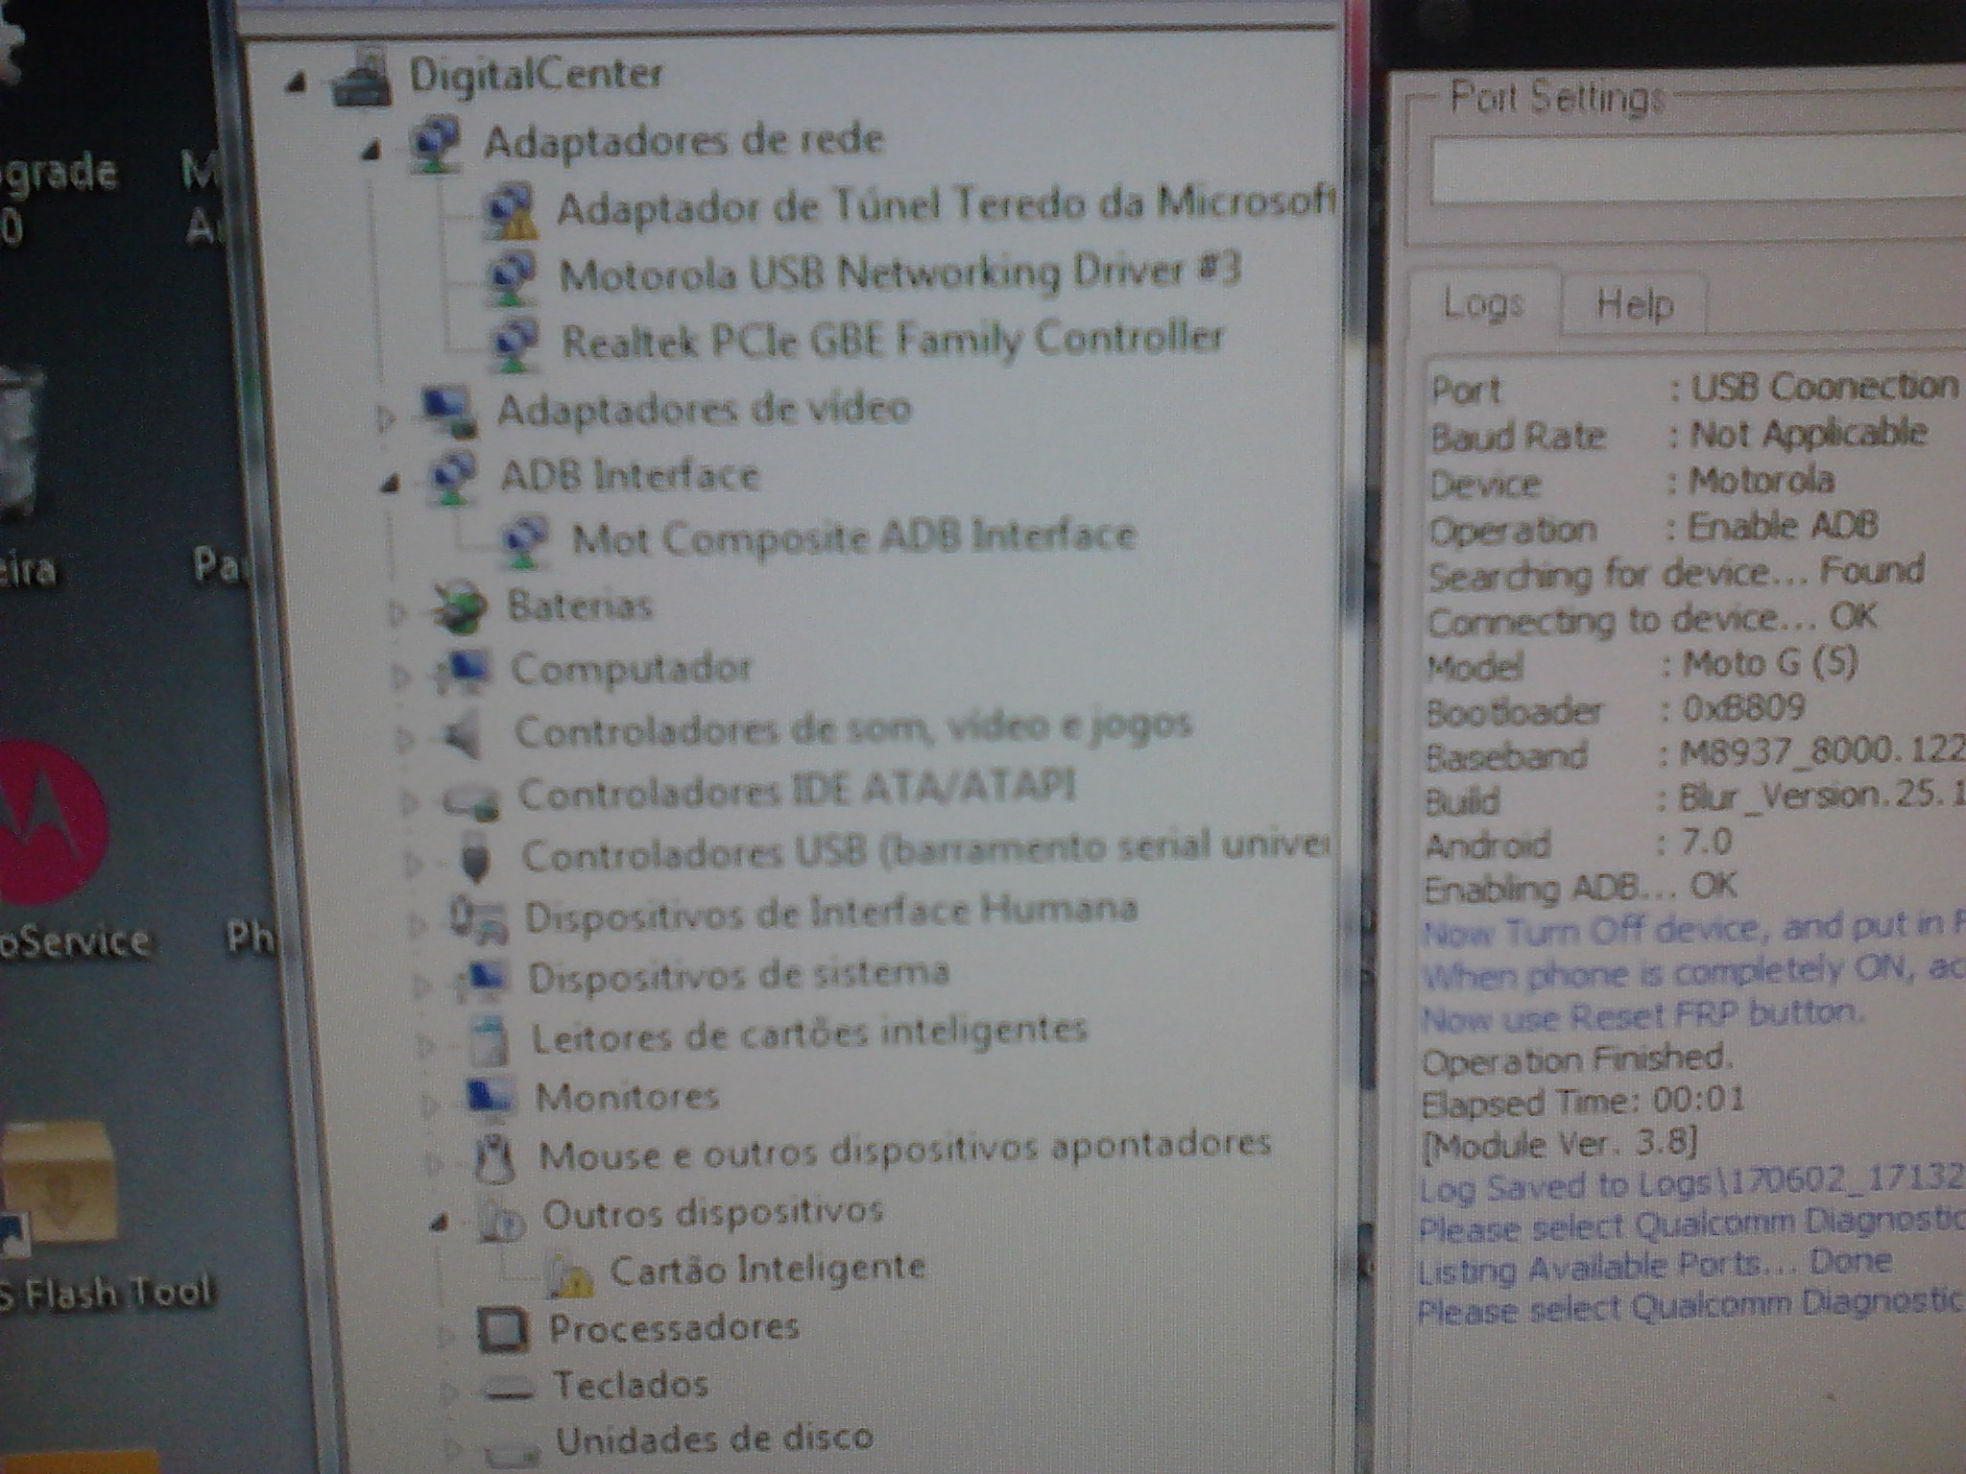Screen dimensions: 1966x1474
Task: Expand the Adaptadores de vídeo branch
Action: (386, 417)
